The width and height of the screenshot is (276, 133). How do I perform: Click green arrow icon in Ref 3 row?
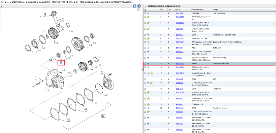tap(148, 23)
